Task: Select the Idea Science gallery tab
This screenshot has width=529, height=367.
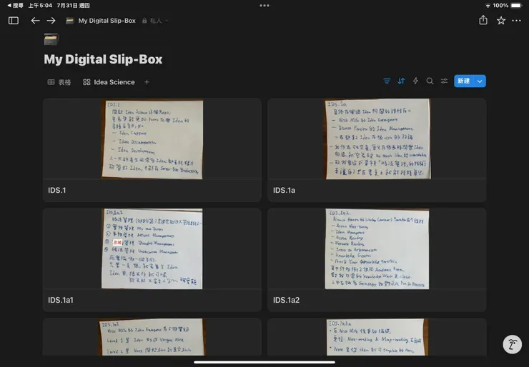Action: 109,82
